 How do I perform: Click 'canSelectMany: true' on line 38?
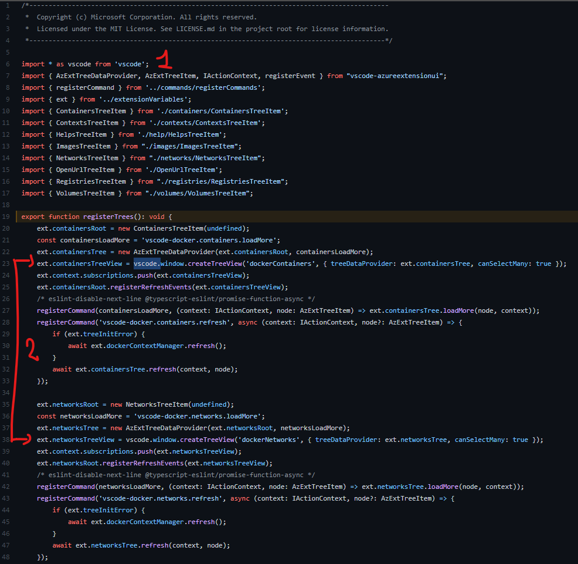click(x=491, y=440)
